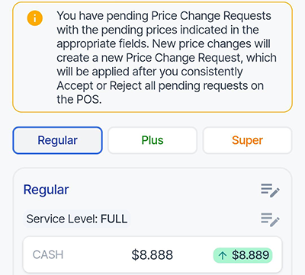Click the orange info icon in notice

pos(35,18)
